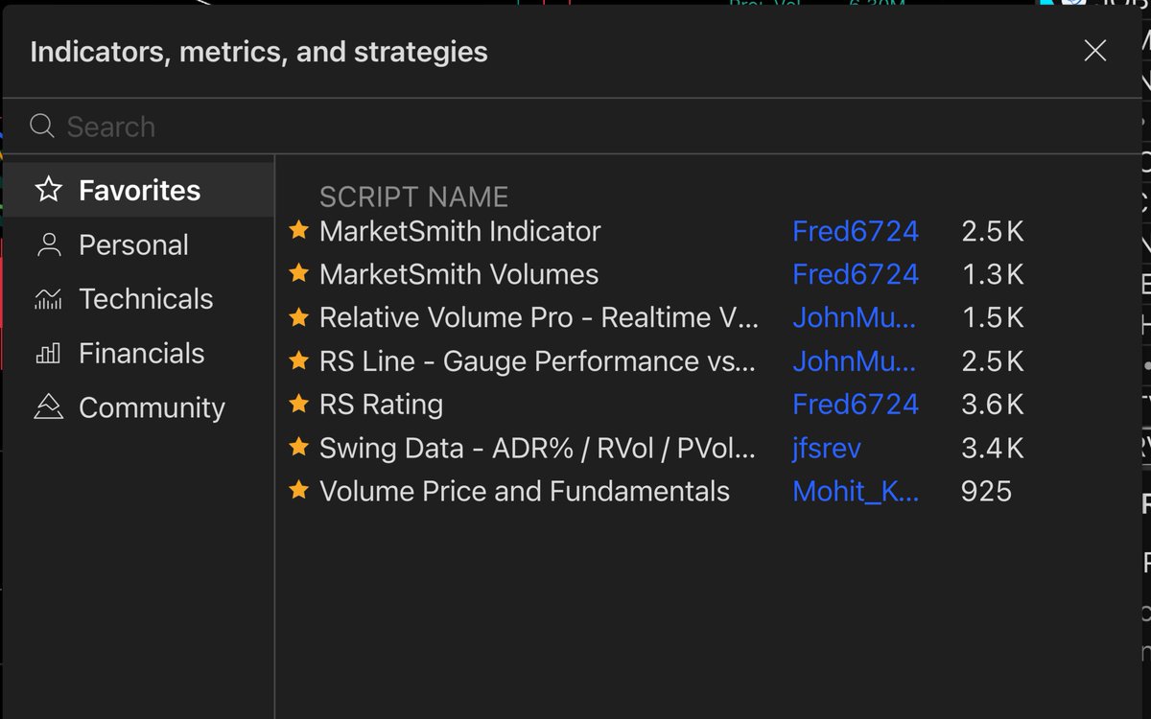The height and width of the screenshot is (719, 1151).
Task: Open Mohit_K... author link
Action: (856, 492)
